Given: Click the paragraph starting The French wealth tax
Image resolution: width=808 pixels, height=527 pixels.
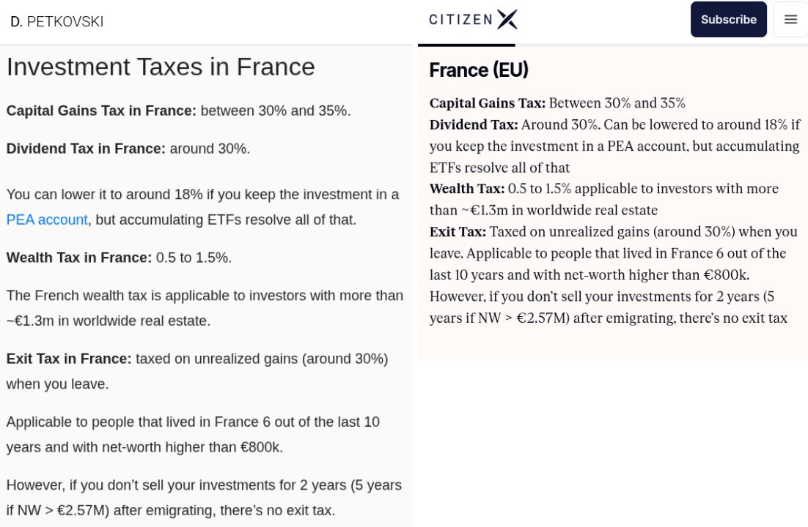Looking at the screenshot, I should 205,308.
